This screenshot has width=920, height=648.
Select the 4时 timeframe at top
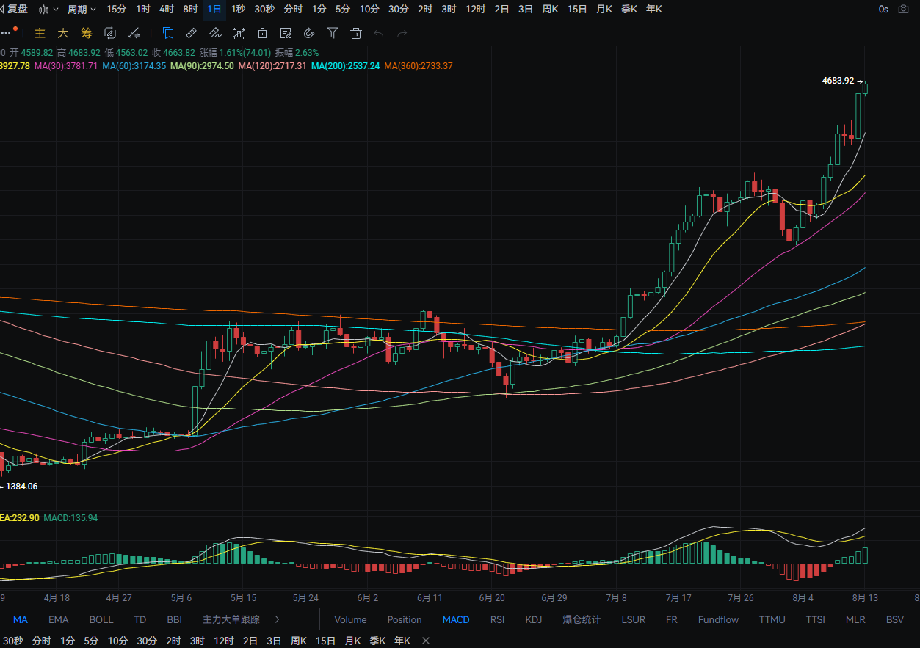pyautogui.click(x=167, y=10)
